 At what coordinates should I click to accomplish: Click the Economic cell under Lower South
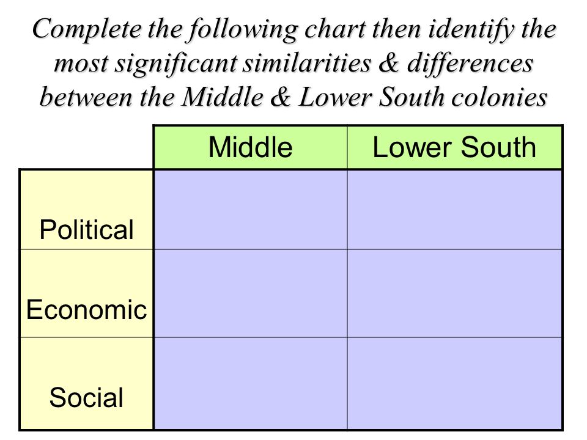[454, 293]
